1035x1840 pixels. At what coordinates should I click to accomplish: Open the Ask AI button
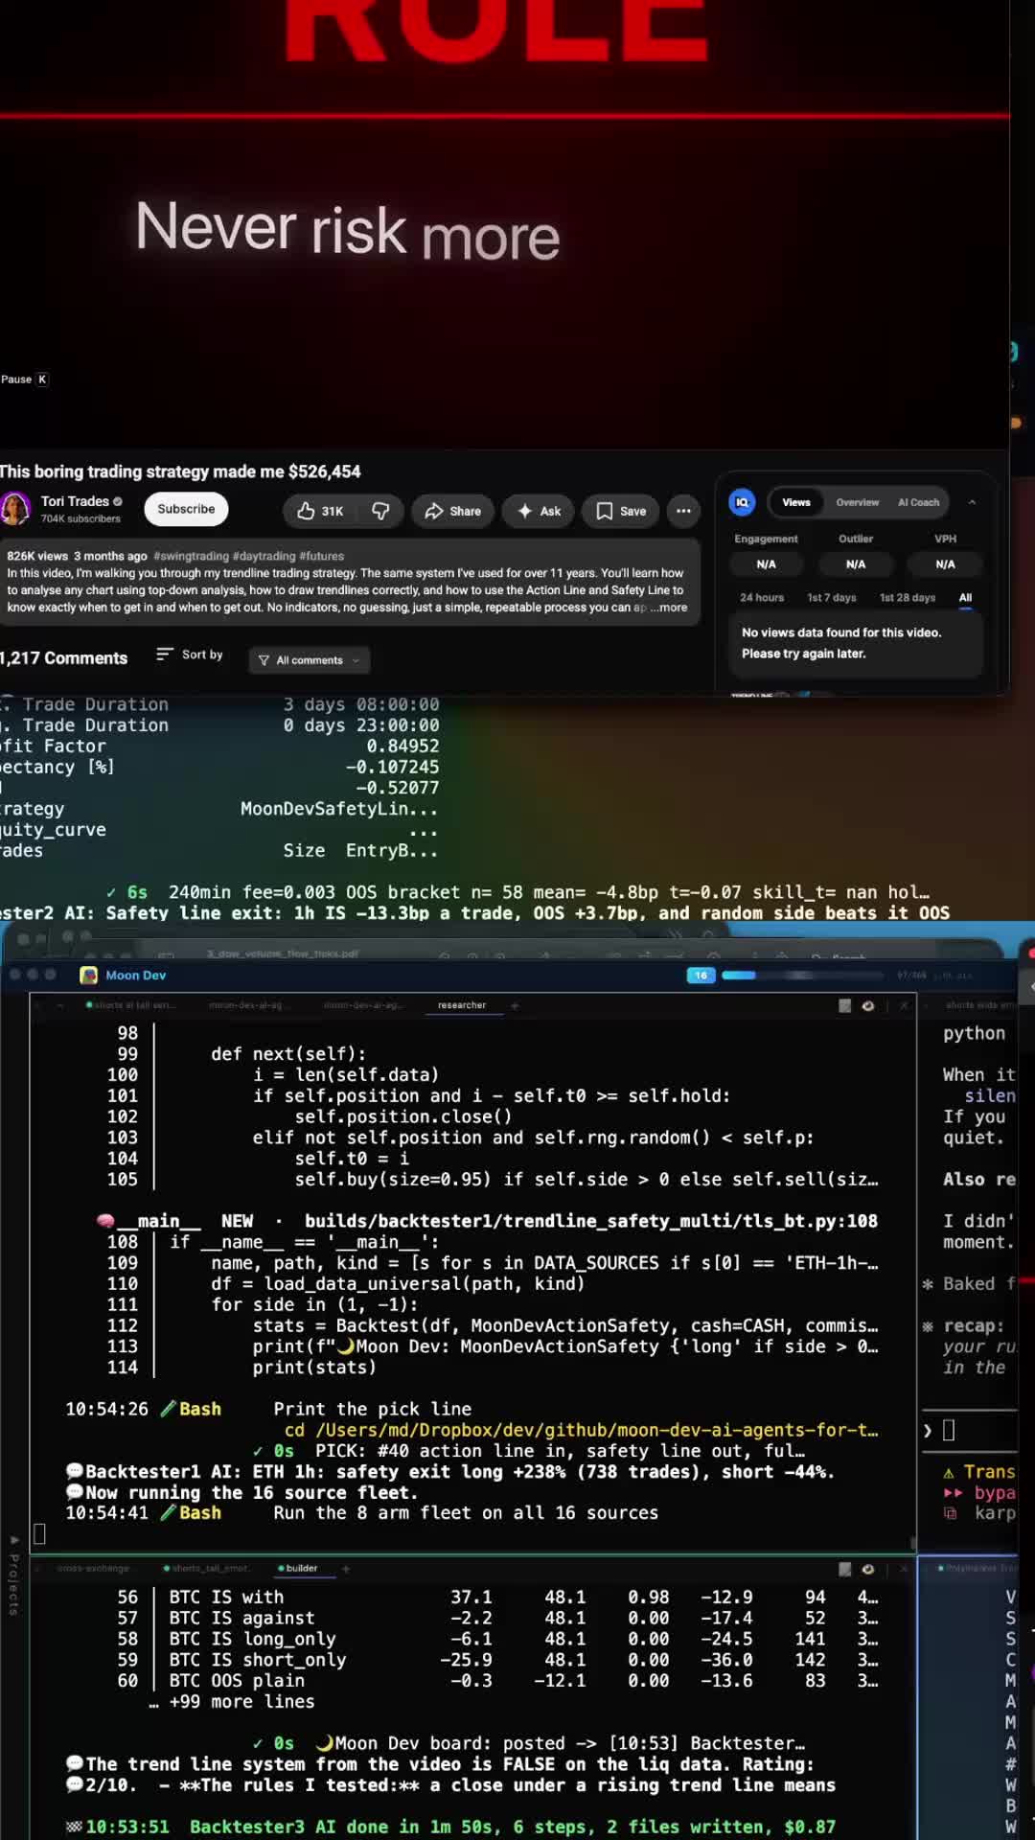tap(539, 511)
